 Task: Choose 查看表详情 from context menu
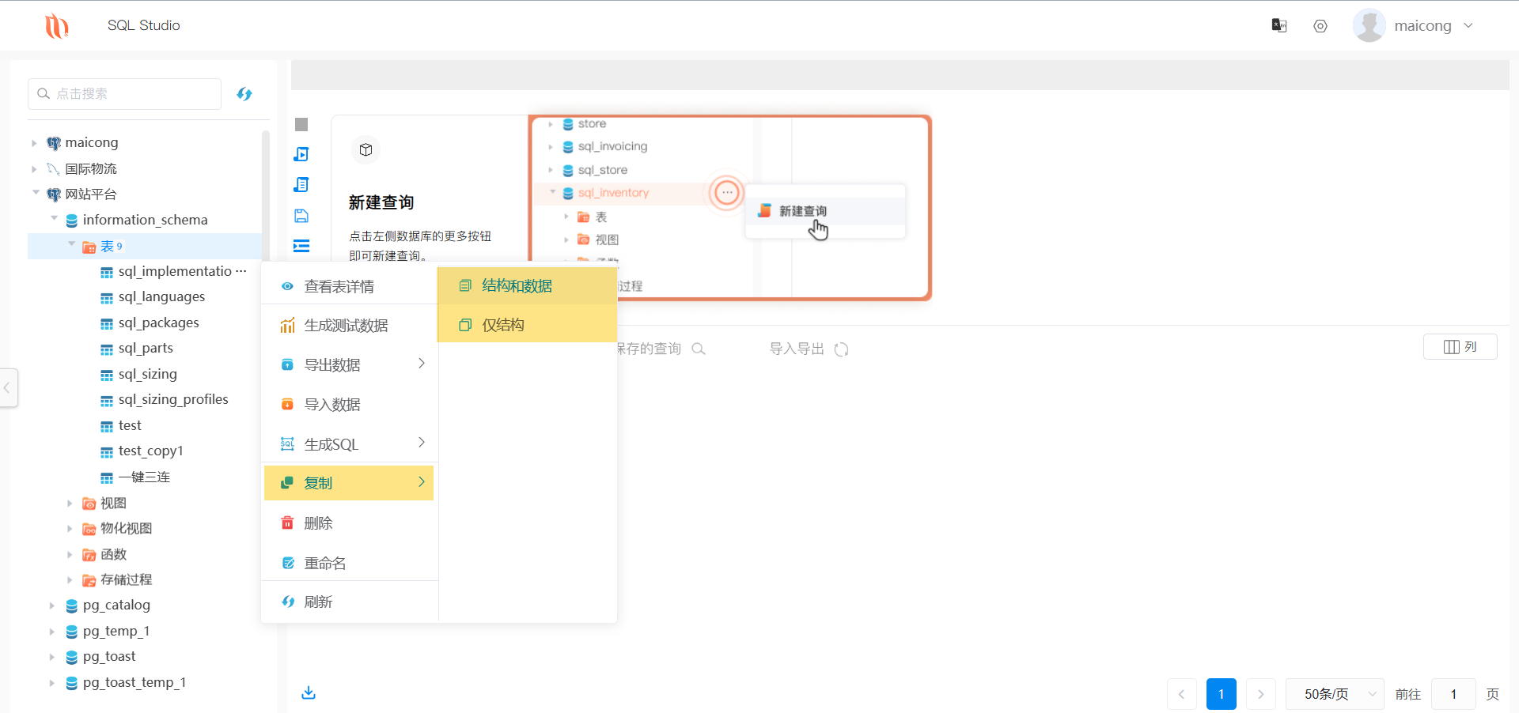tap(350, 286)
